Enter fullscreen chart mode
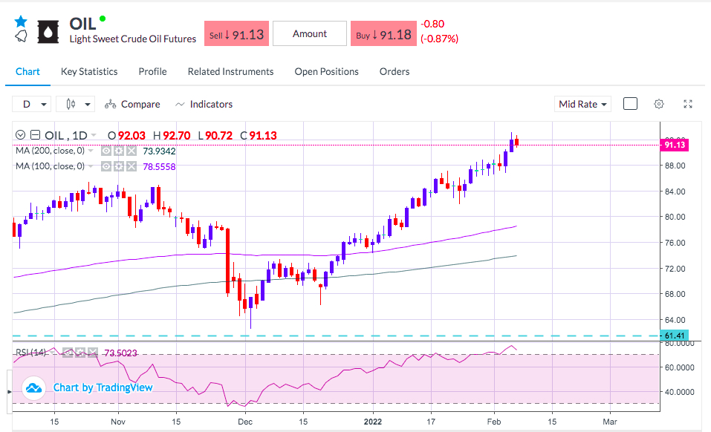Viewport: 711px width, 432px height. (688, 104)
